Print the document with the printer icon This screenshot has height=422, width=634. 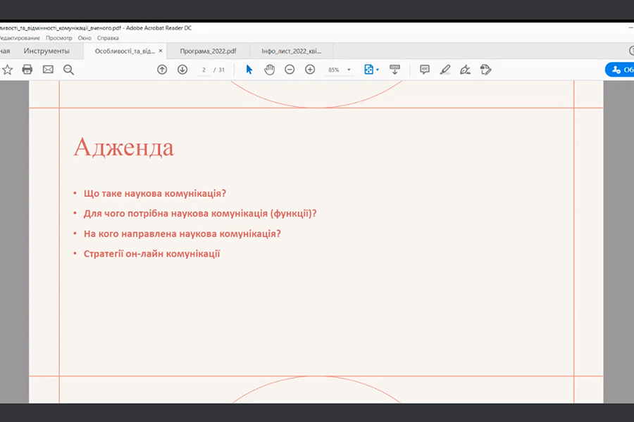pos(27,70)
